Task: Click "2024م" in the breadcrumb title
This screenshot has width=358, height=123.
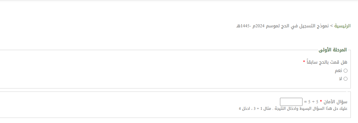Action: tap(258, 26)
